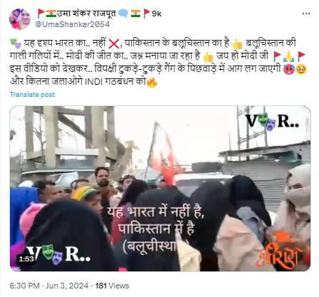
Task: Open the @UmaShankar2054 handle link
Action: click(73, 24)
